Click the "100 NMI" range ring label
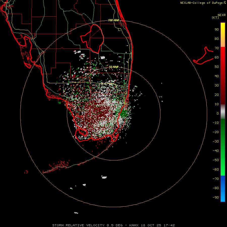 point(113,20)
